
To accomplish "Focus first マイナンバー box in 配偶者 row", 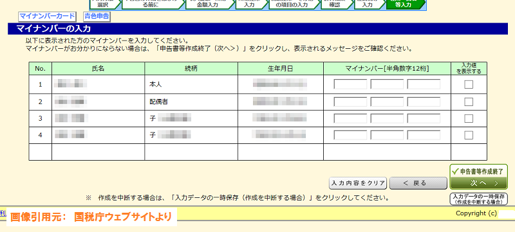I will (x=350, y=102).
